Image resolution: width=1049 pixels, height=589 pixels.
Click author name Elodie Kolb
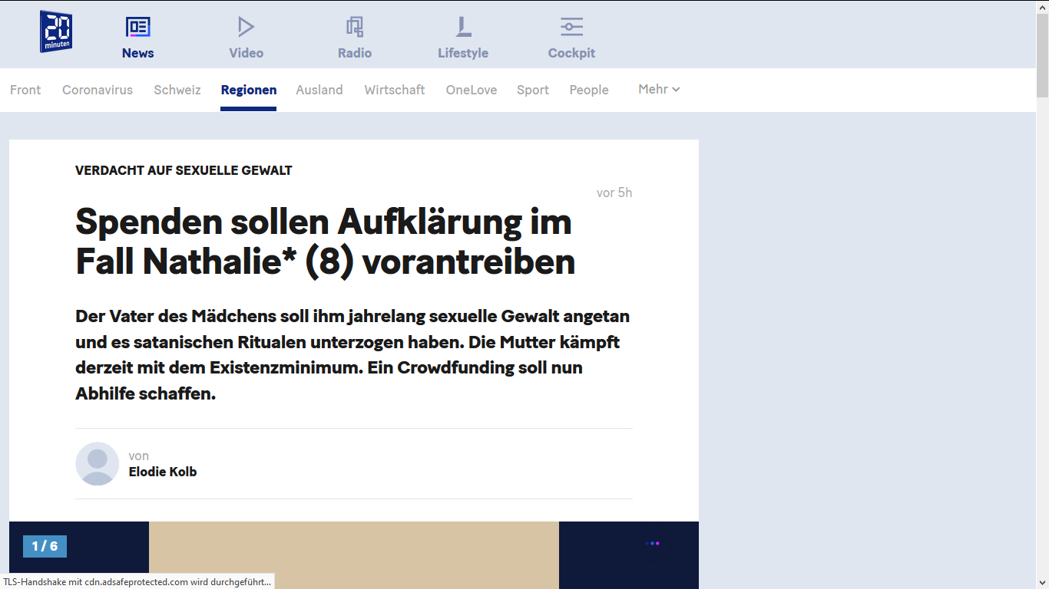[x=163, y=472]
